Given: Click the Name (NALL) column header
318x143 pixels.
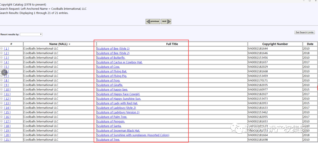Looking at the screenshot, I should coord(60,44).
